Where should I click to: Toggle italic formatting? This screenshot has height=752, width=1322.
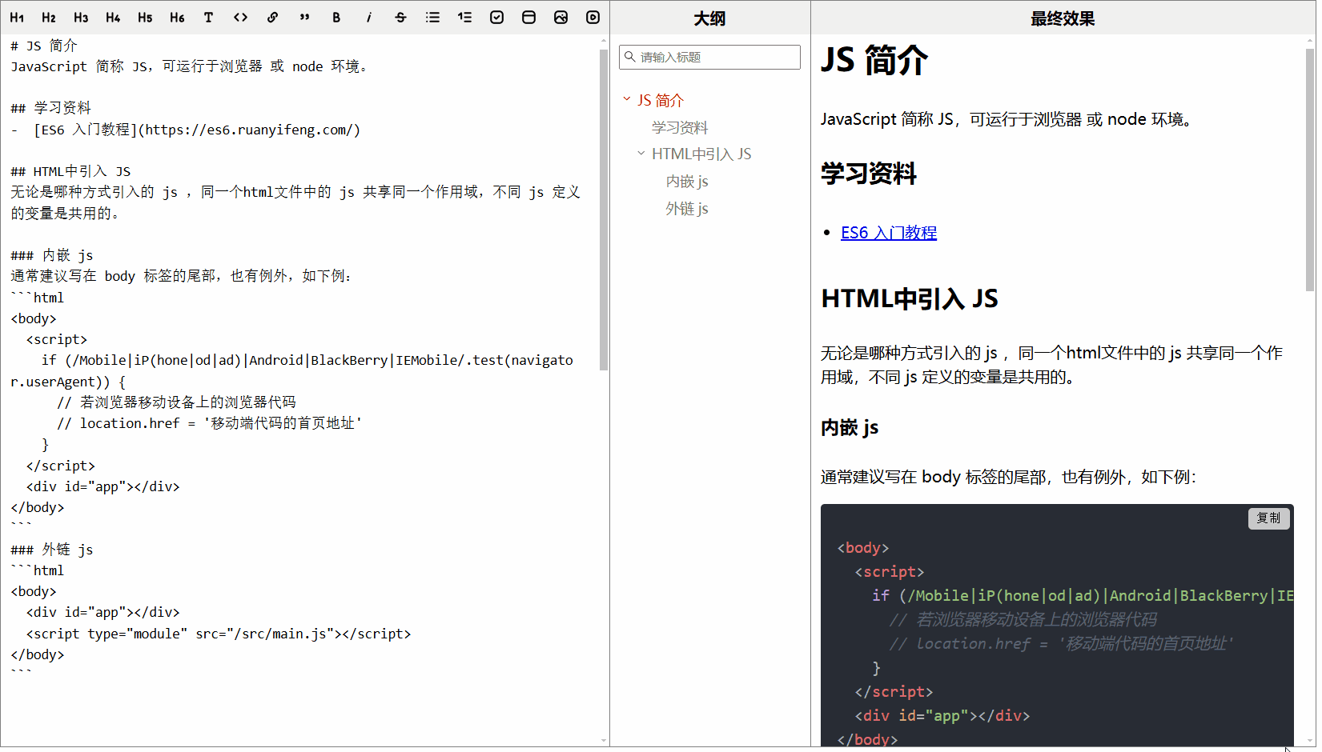coord(368,18)
